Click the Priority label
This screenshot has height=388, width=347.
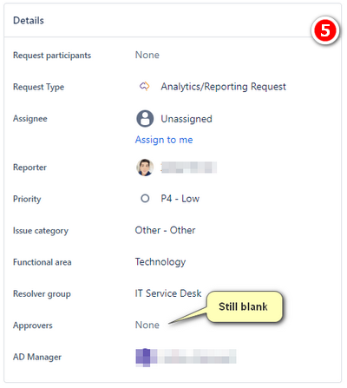[x=27, y=199]
